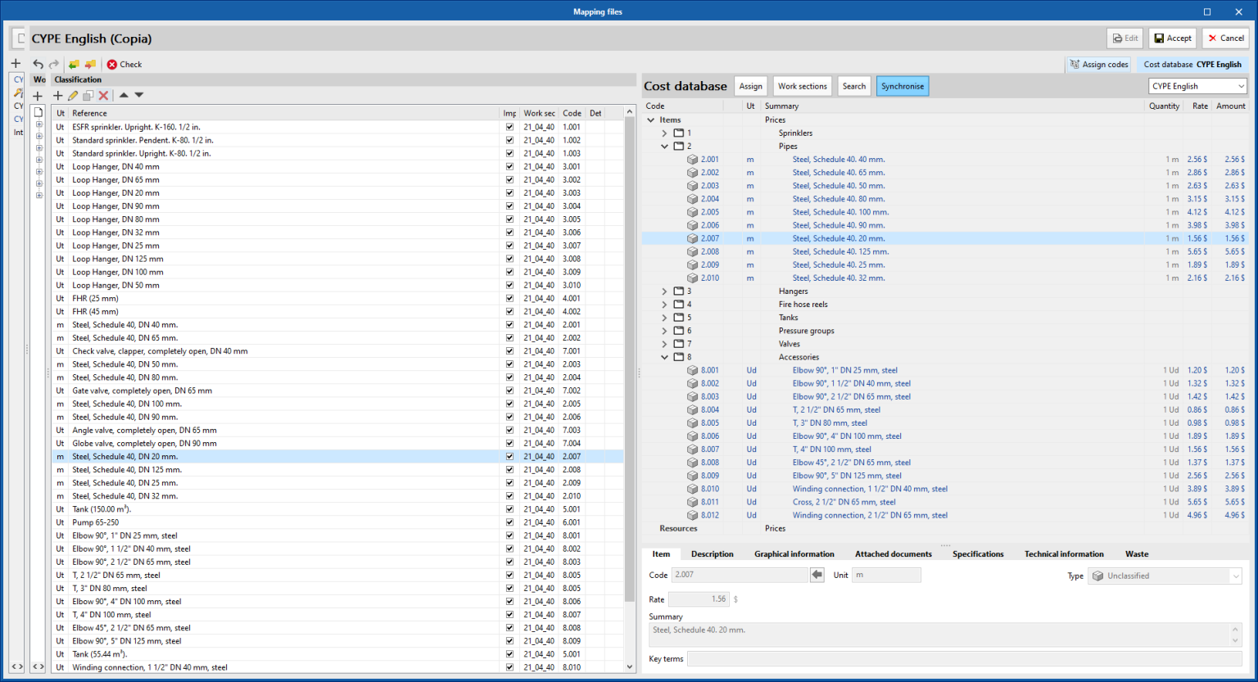Image resolution: width=1258 pixels, height=682 pixels.
Task: Click the key icon in the left sidebar
Action: tap(16, 92)
